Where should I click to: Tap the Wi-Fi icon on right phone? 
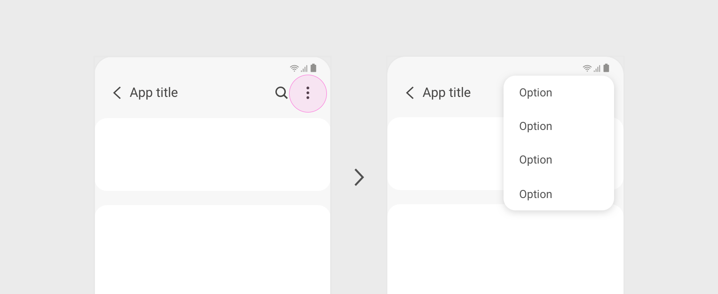pyautogui.click(x=587, y=68)
